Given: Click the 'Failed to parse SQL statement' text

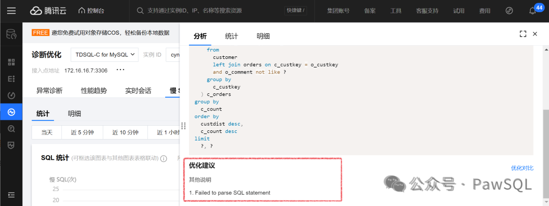Looking at the screenshot, I should click(232, 193).
